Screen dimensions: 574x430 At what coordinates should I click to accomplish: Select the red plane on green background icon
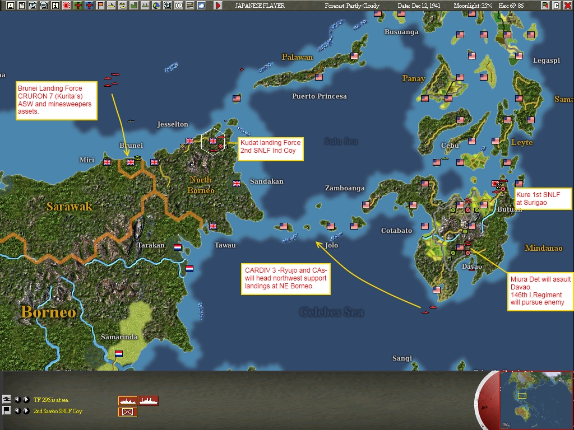(77, 6)
